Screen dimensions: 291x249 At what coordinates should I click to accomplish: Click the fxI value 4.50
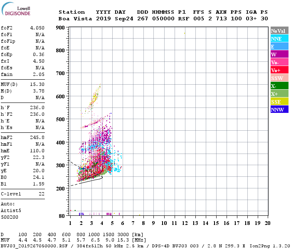click(39, 61)
